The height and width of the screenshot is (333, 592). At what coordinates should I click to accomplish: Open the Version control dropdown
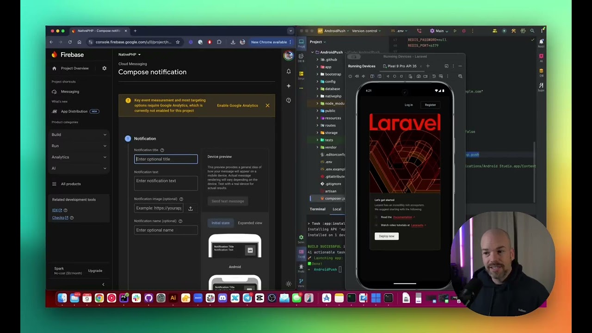pyautogui.click(x=366, y=31)
